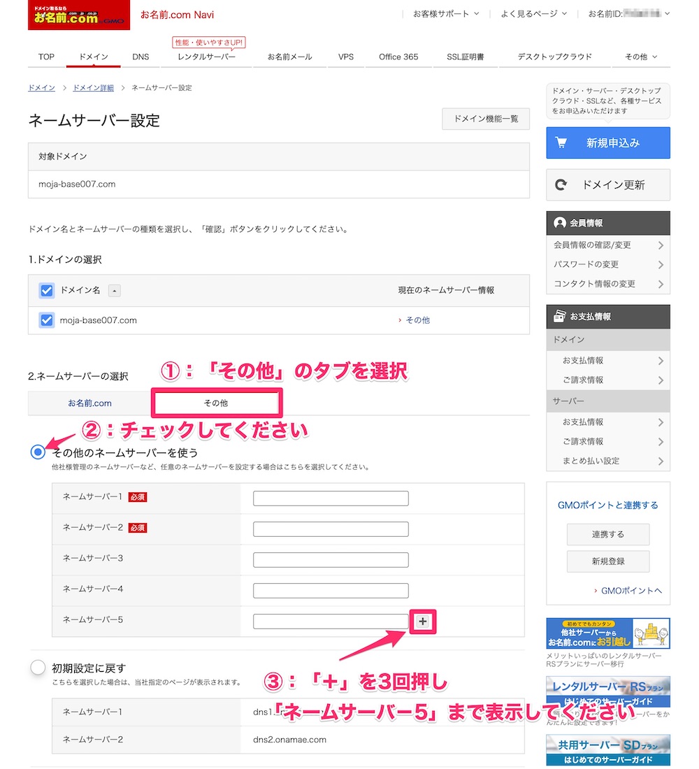Open ドメイン section ご請求情報 item
This screenshot has width=699, height=769.
pos(607,380)
